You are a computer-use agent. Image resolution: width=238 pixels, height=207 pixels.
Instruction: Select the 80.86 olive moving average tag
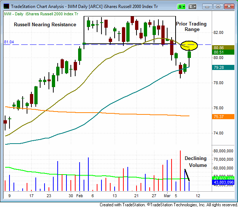pyautogui.click(x=223, y=48)
